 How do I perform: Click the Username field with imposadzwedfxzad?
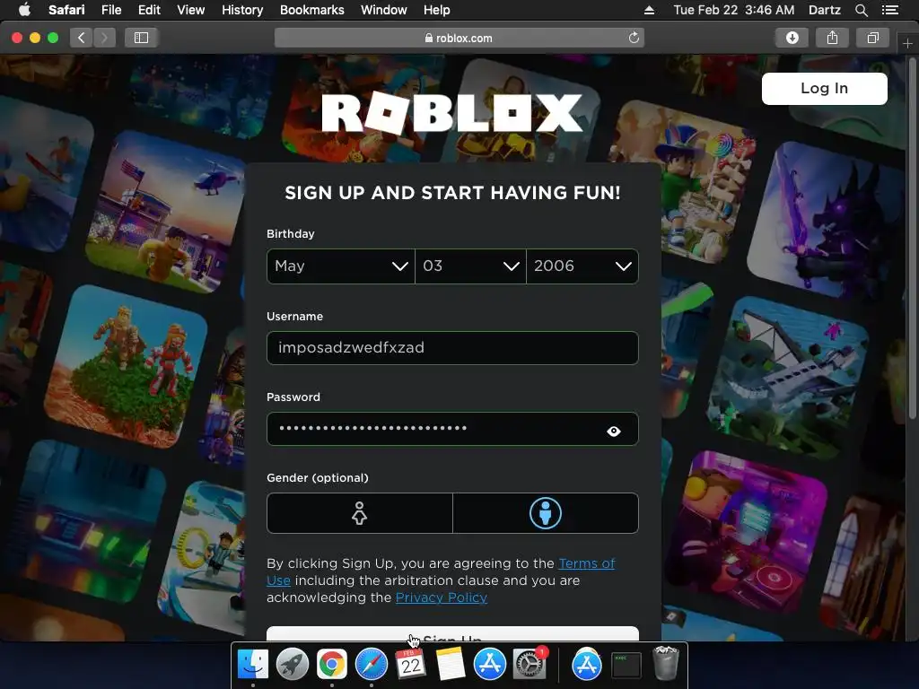452,348
